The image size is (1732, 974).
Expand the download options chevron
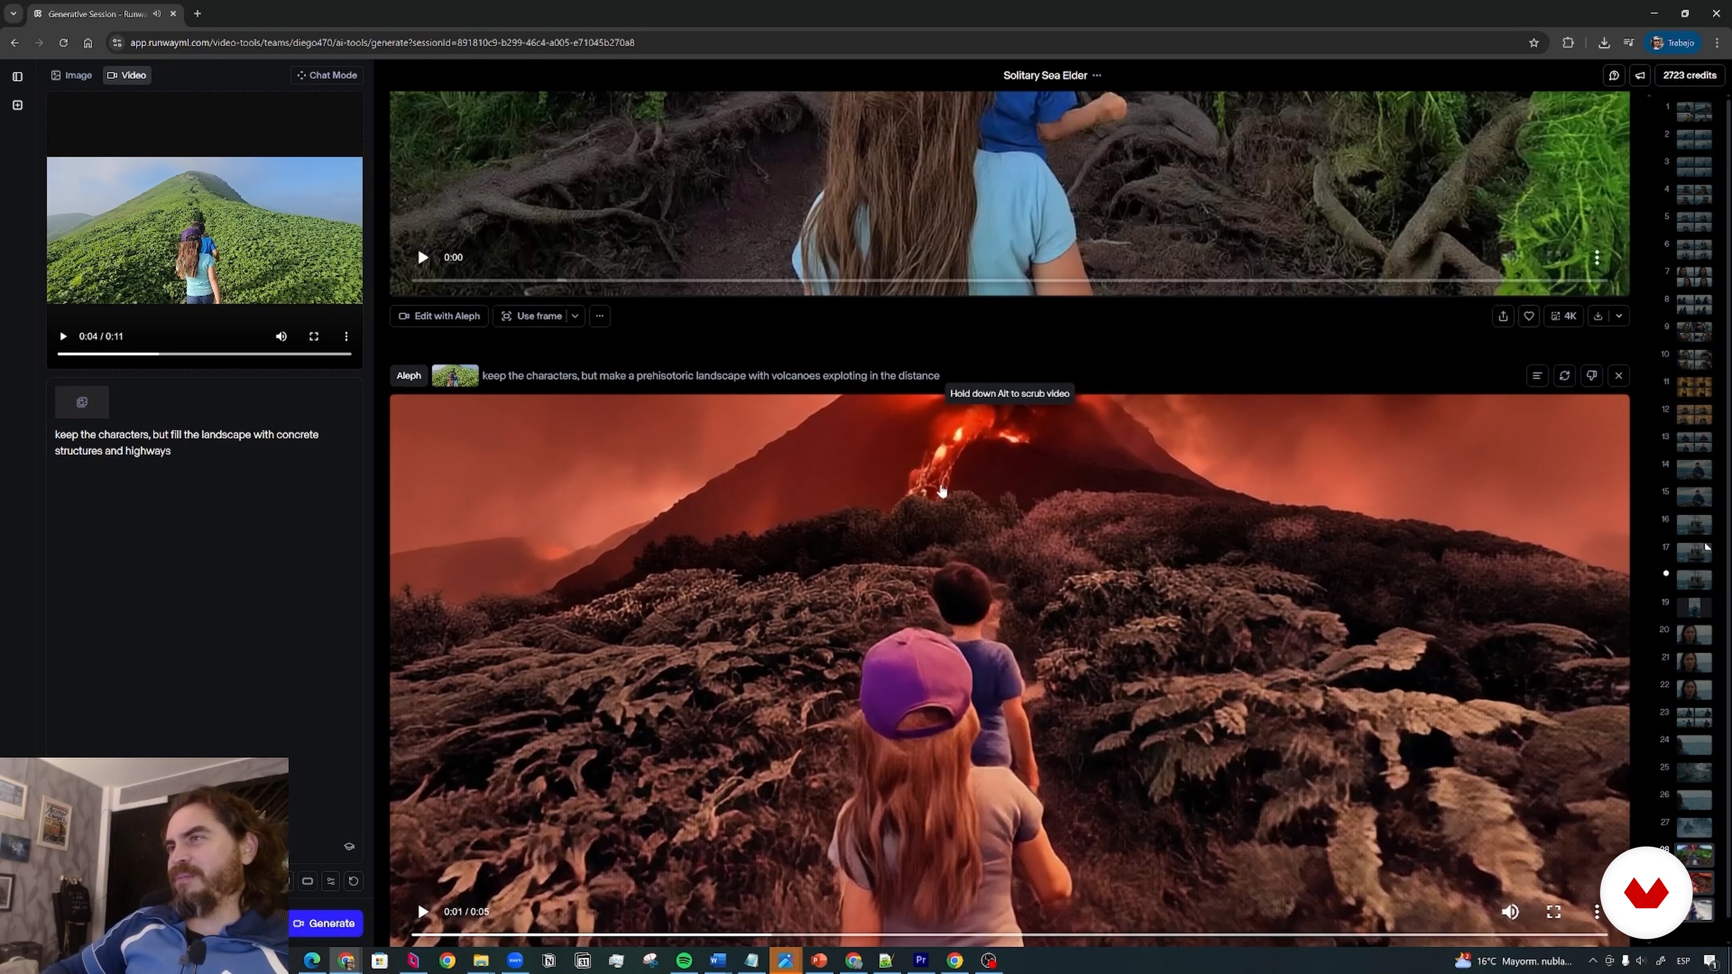[1619, 316]
